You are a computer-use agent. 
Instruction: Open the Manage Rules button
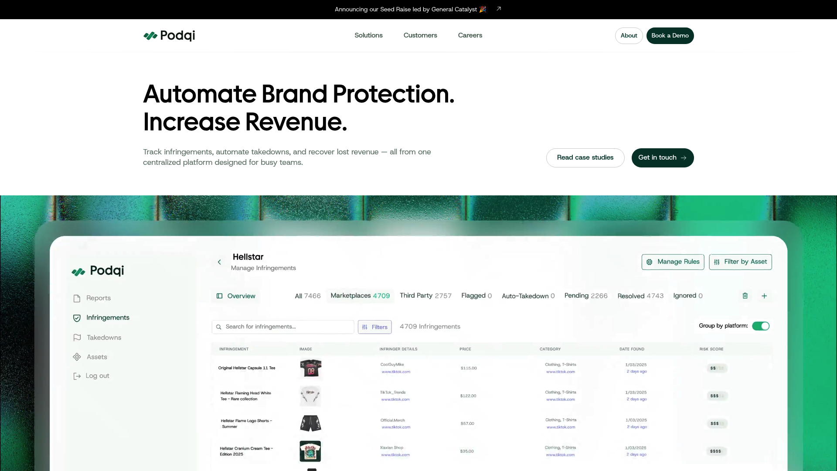click(673, 262)
